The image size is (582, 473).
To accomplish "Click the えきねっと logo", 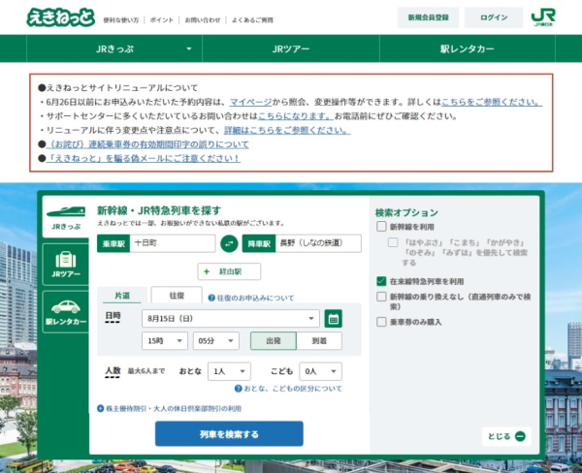I will click(x=60, y=17).
